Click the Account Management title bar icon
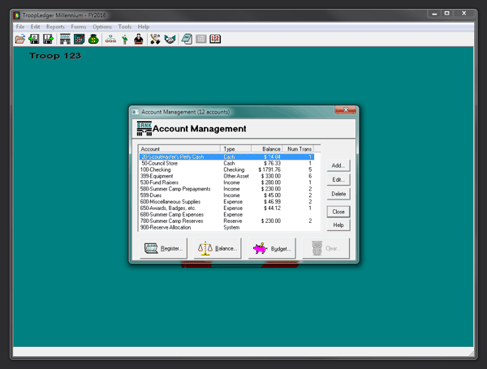 (x=136, y=112)
